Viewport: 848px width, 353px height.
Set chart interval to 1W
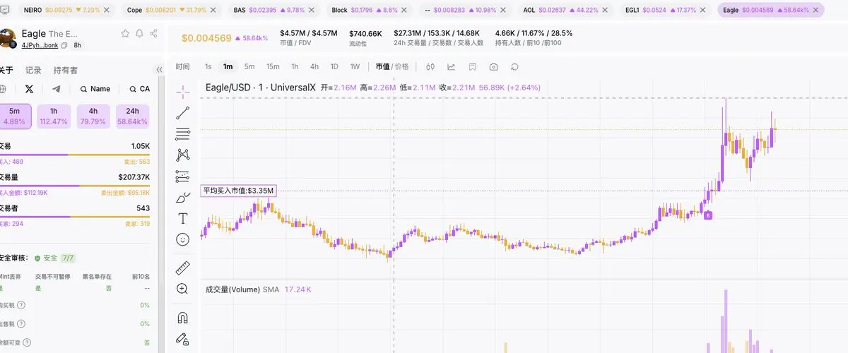pyautogui.click(x=355, y=66)
